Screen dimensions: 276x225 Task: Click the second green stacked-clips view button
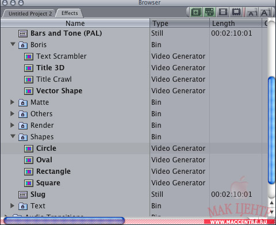[x=209, y=12]
